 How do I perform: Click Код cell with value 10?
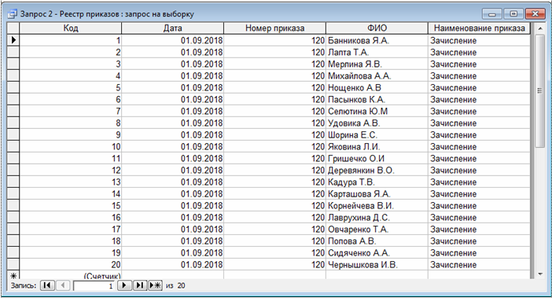71,146
